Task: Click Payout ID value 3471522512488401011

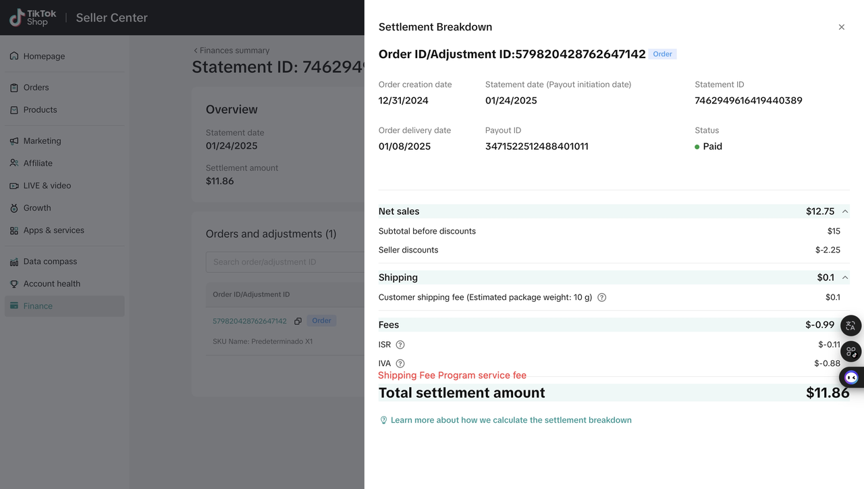Action: [537, 147]
